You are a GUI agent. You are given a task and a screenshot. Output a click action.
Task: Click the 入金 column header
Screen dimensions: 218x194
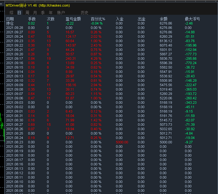(x=120, y=19)
